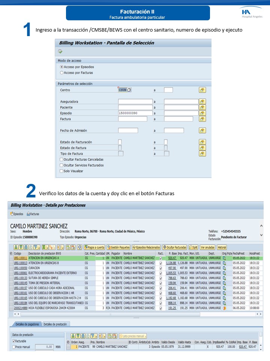Click the Episodios toolbar button
The height and width of the screenshot is (361, 270).
tap(16, 214)
